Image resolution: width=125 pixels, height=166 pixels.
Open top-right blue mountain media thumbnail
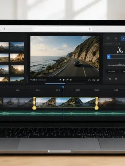click(17, 46)
